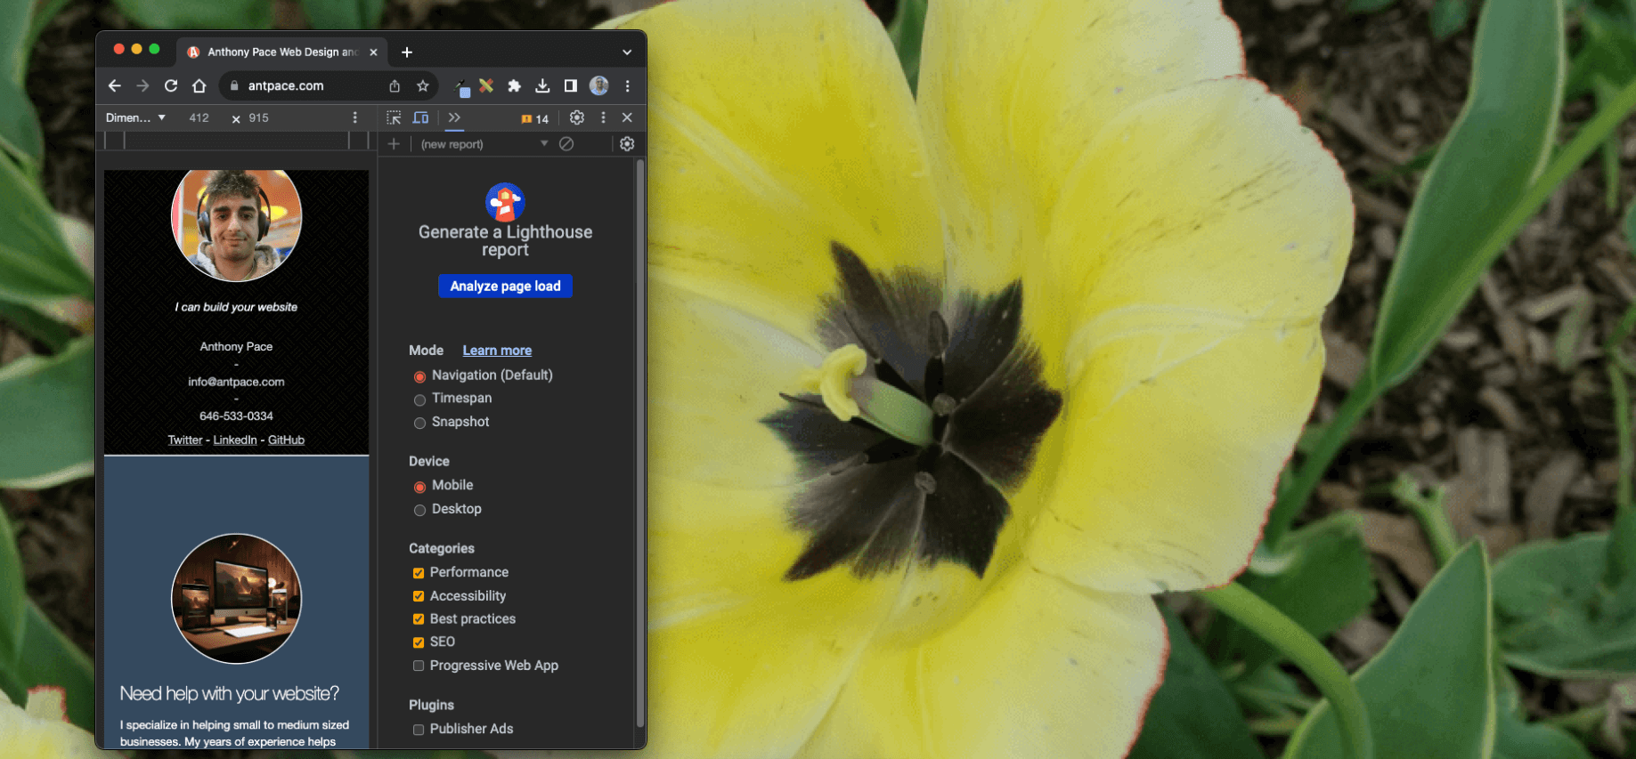This screenshot has width=1636, height=759.
Task: Uncheck the SEO category
Action: (419, 642)
